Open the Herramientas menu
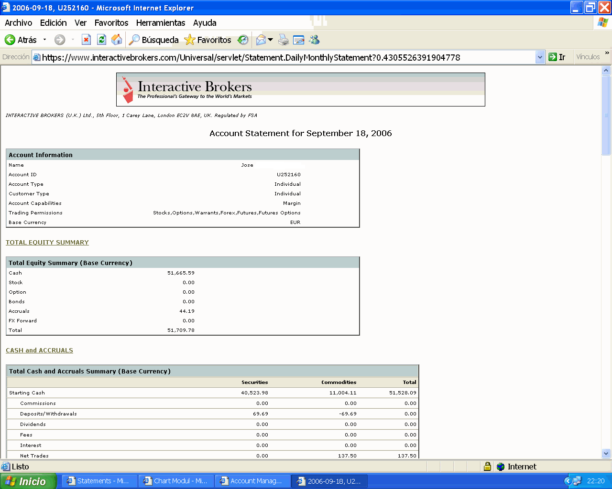Viewport: 612px width, 489px height. click(x=161, y=22)
